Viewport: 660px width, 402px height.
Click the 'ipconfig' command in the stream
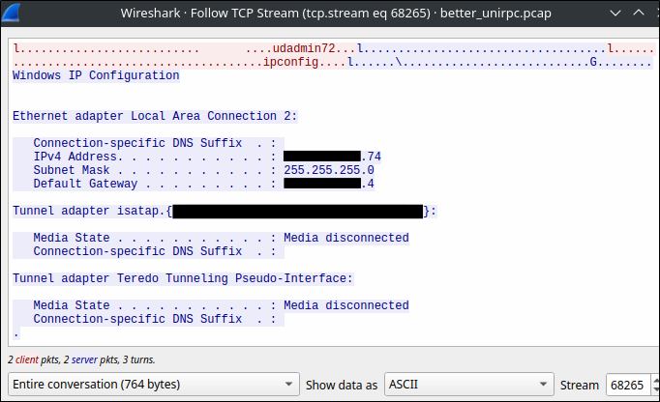[x=294, y=62]
